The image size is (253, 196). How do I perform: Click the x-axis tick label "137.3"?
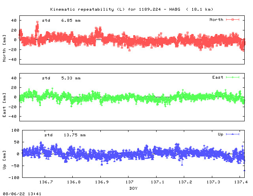click(213, 182)
